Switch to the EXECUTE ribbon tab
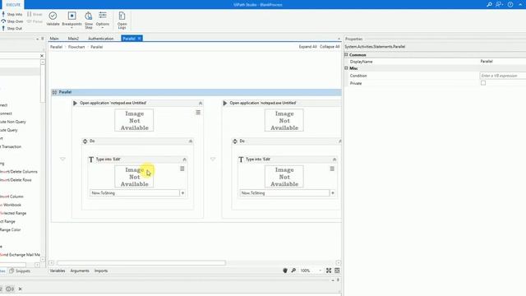This screenshot has width=526, height=296. tap(13, 5)
